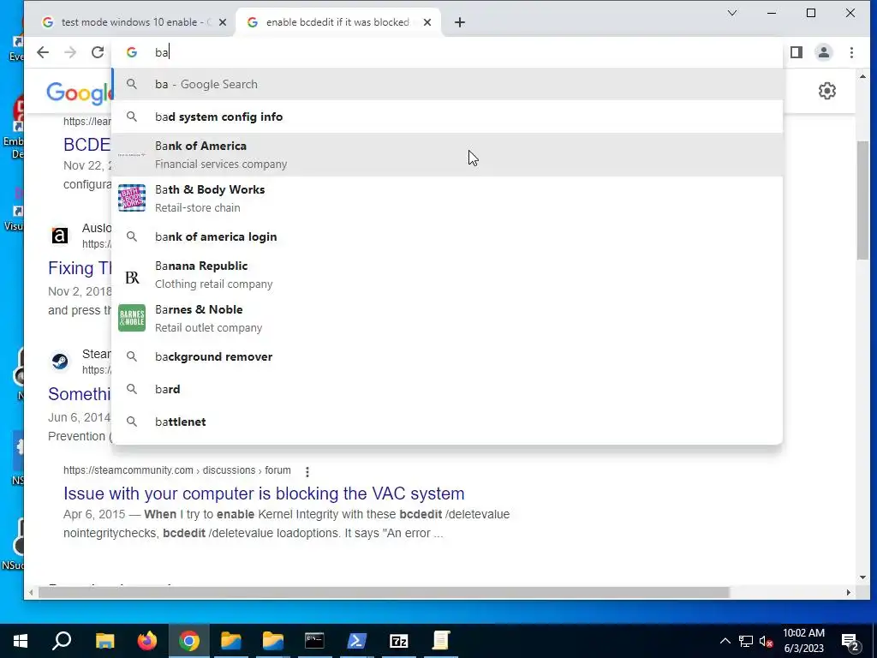Select 'Bank of America' suggestion
This screenshot has height=658, width=877.
447,154
